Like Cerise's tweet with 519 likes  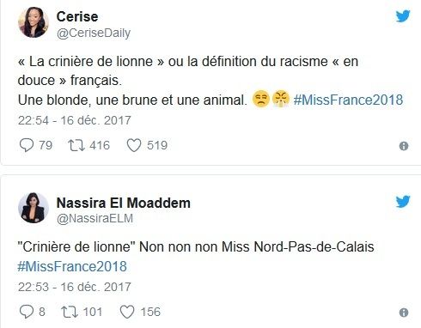(x=134, y=145)
